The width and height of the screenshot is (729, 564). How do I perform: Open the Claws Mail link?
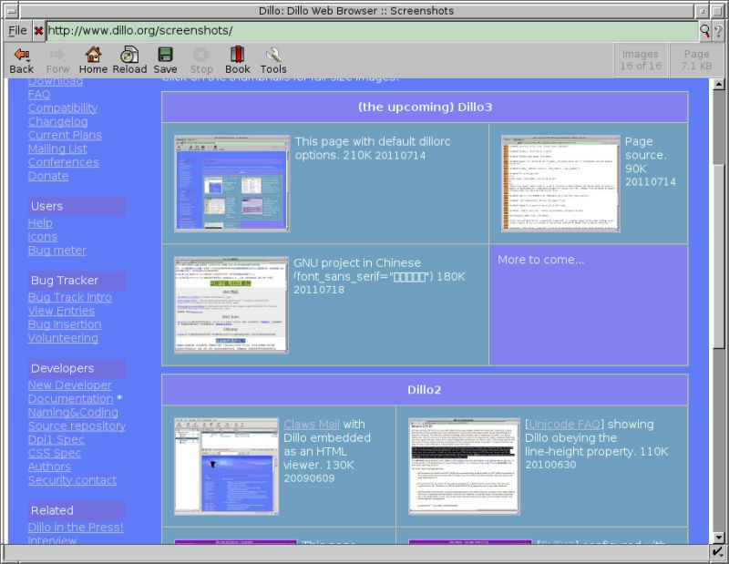313,424
